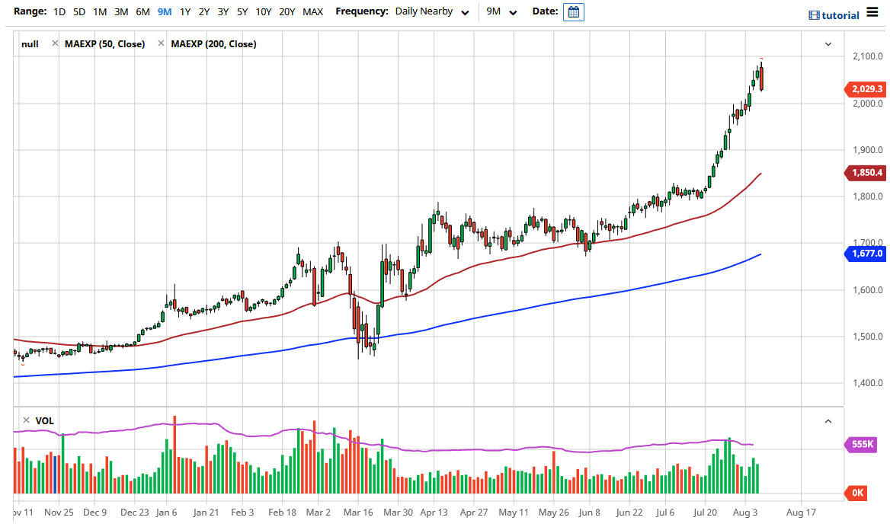Collapse the main chart pane chevron
Viewport: 890px width, 527px height.
828,43
